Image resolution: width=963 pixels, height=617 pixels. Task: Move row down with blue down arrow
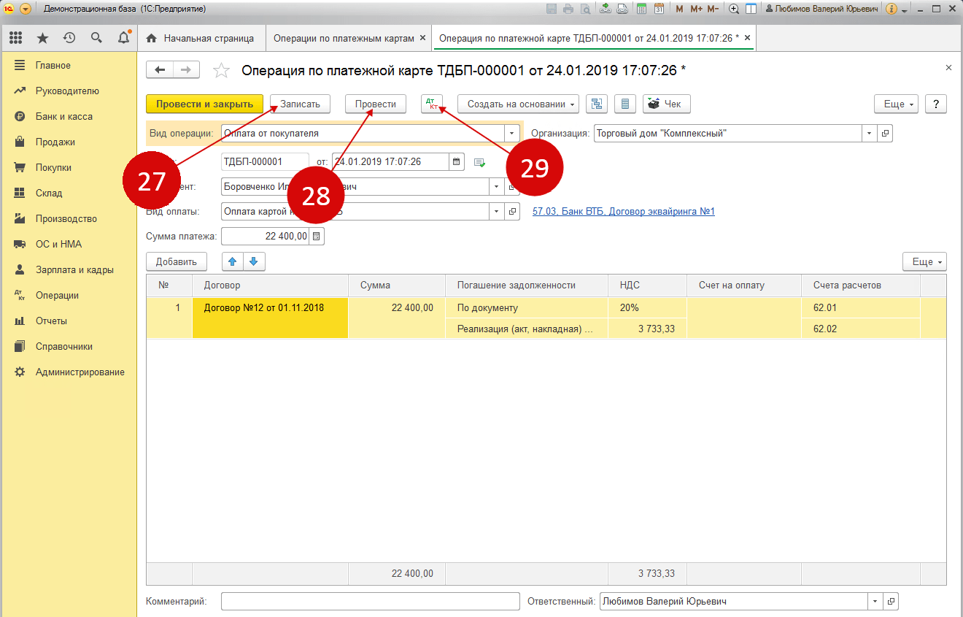(254, 261)
